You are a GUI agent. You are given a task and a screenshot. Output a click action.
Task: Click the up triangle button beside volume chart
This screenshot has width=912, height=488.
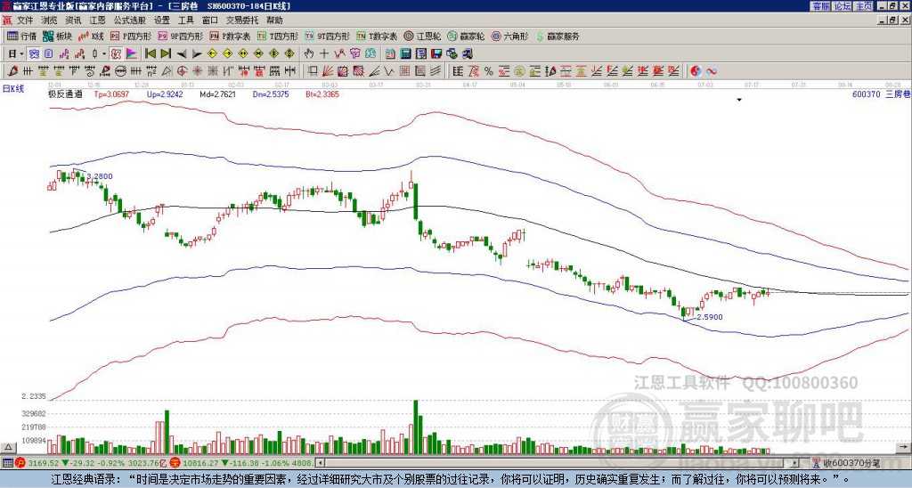(7, 447)
